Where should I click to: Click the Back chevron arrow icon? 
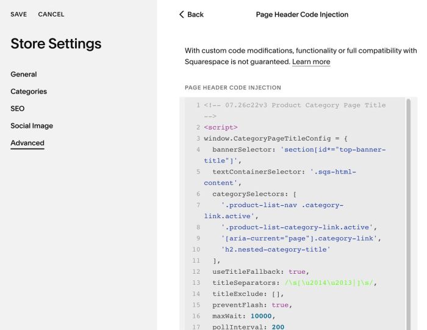click(182, 15)
